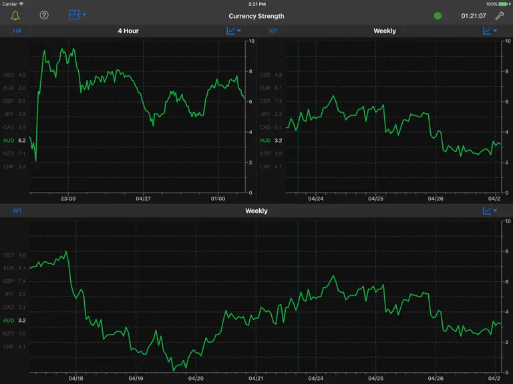Screen dimensions: 513x384
Task: Toggle NZD 7.1 line in the 4 Hour panel
Action: click(x=15, y=153)
